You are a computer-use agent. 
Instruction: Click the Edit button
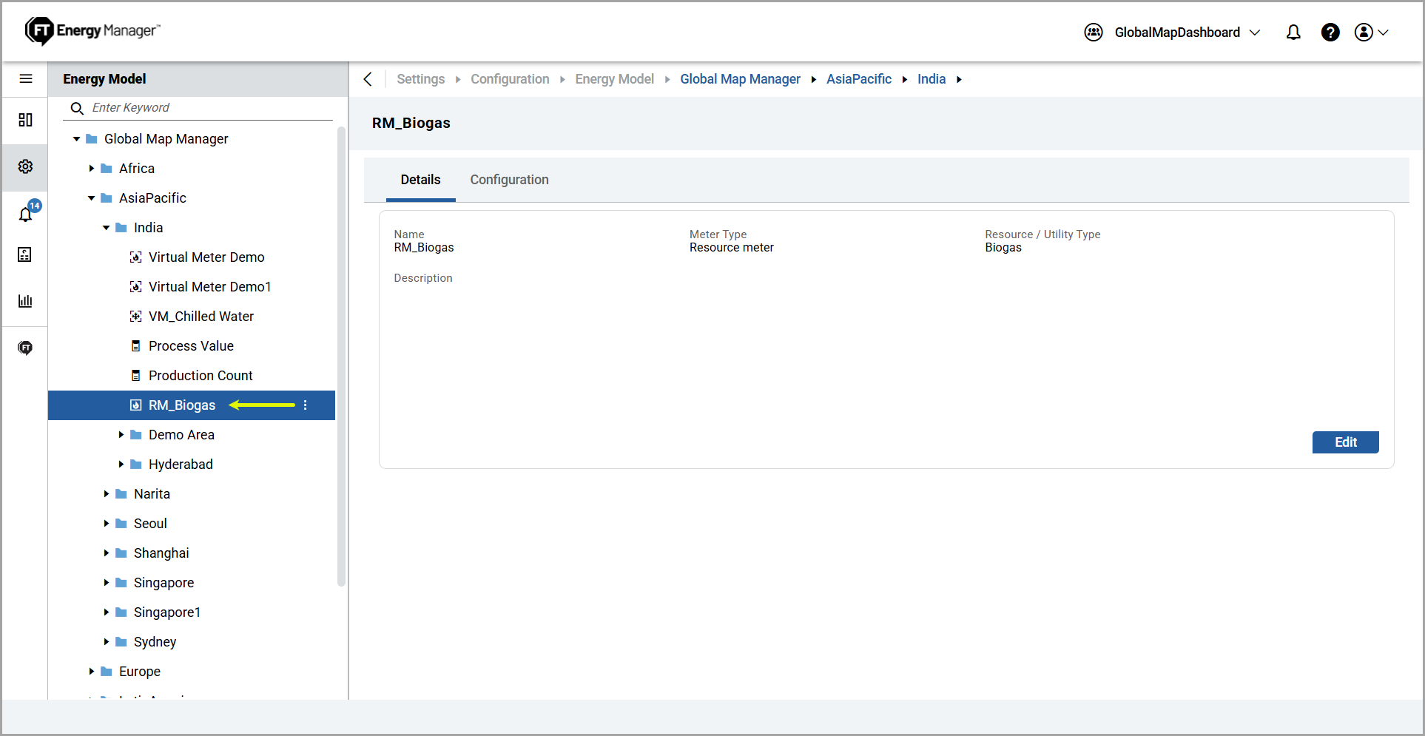click(1345, 442)
